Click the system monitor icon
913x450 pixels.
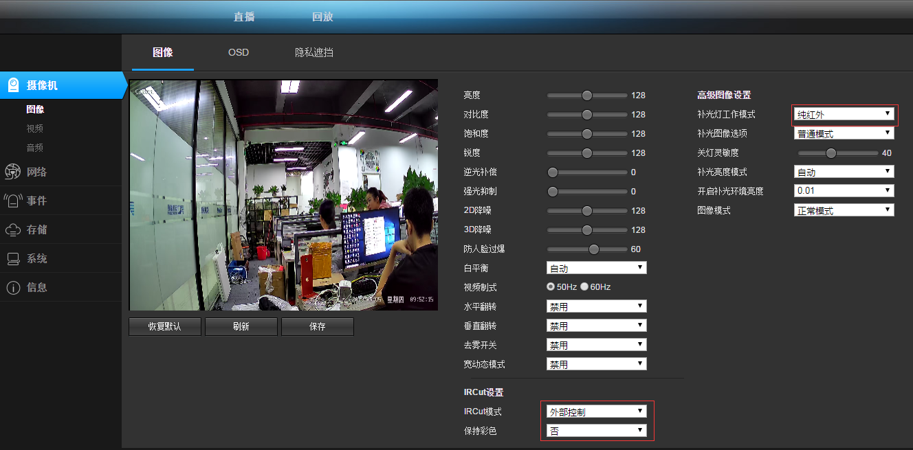coord(13,259)
